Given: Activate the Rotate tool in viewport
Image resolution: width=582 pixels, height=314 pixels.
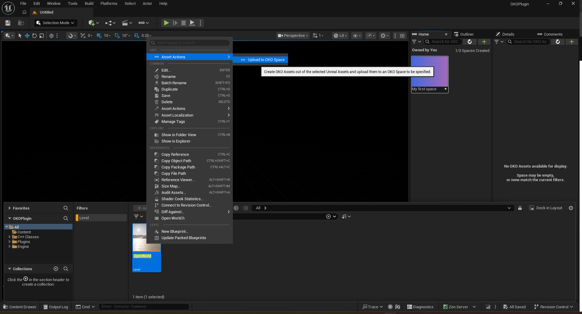Looking at the screenshot, I should point(34,36).
